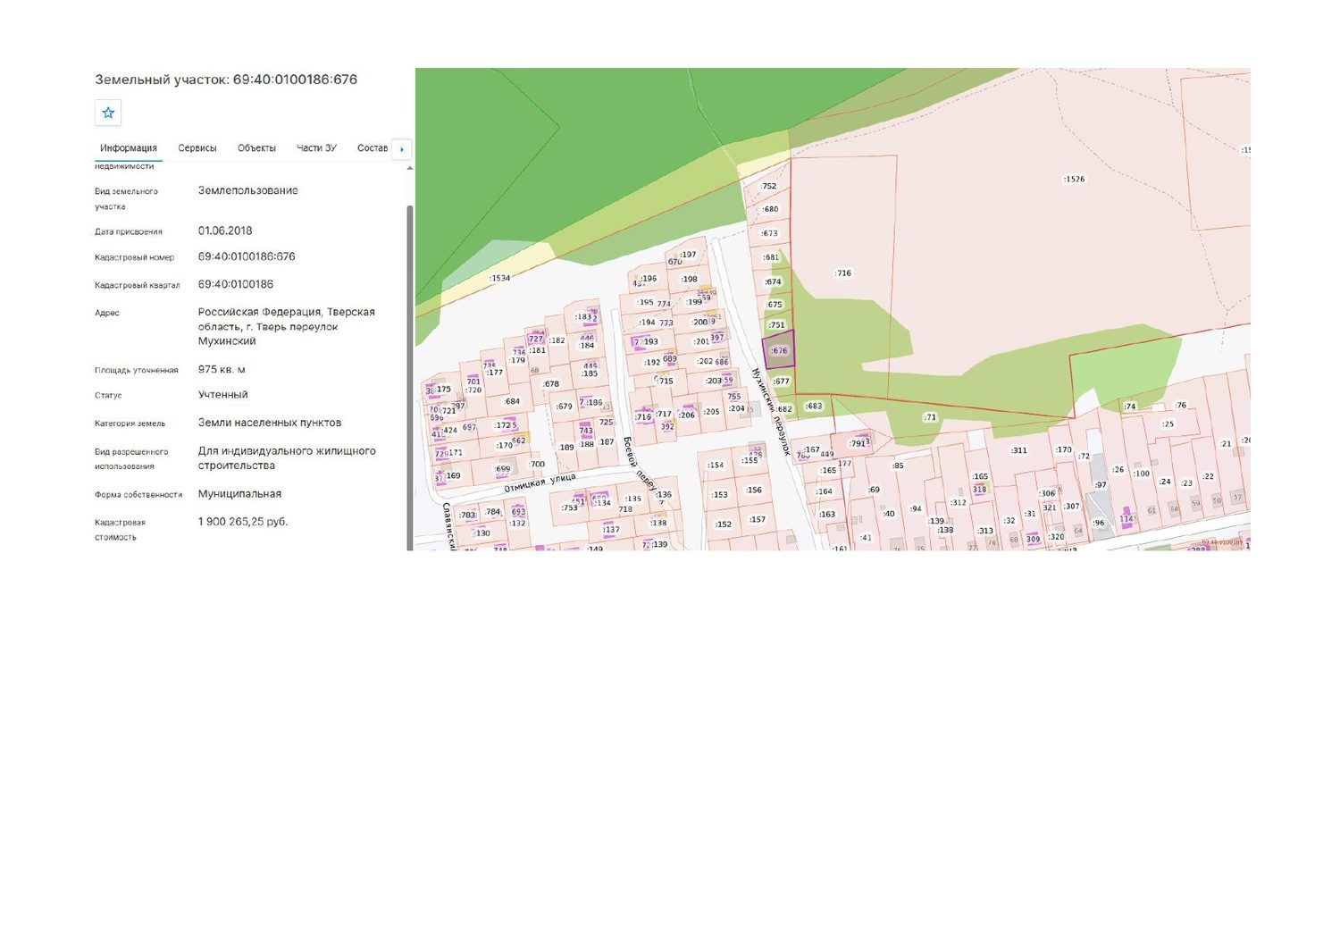Click cadastral number 69:40:0100186:676 value
The height and width of the screenshot is (948, 1340).
(247, 256)
